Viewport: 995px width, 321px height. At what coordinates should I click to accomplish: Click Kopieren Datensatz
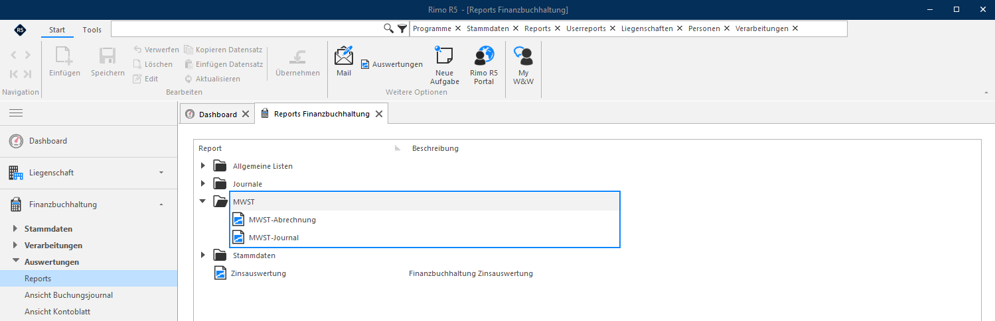224,50
